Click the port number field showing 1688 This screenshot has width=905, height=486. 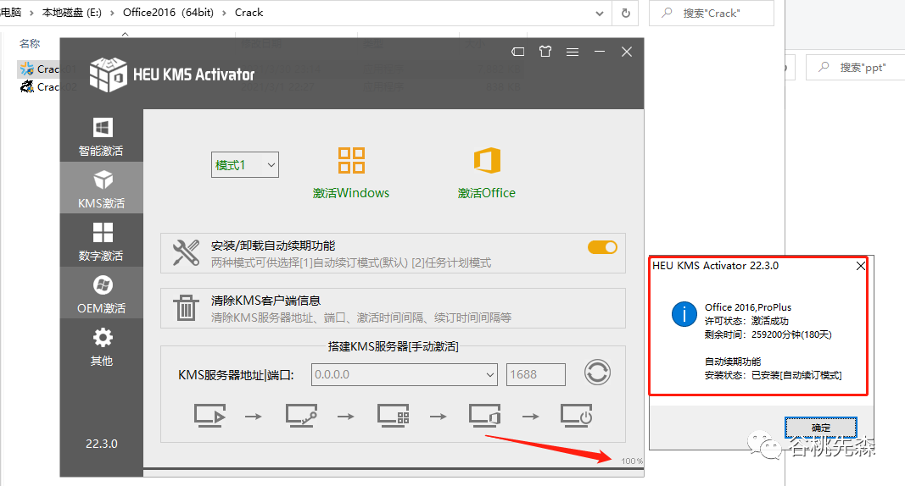click(x=536, y=374)
